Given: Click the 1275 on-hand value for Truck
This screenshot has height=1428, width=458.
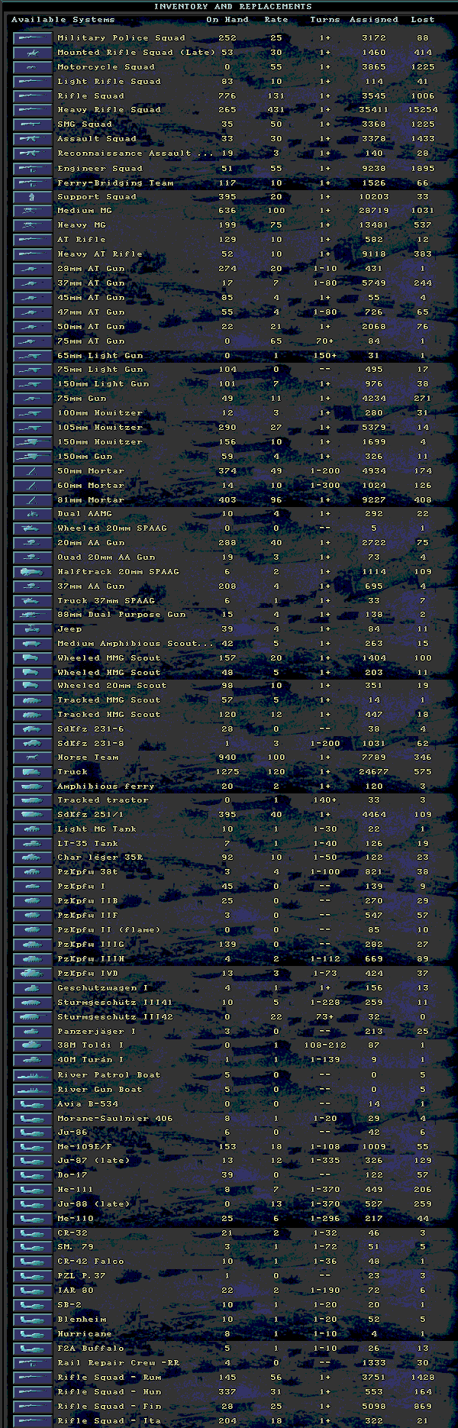Looking at the screenshot, I should 227,772.
